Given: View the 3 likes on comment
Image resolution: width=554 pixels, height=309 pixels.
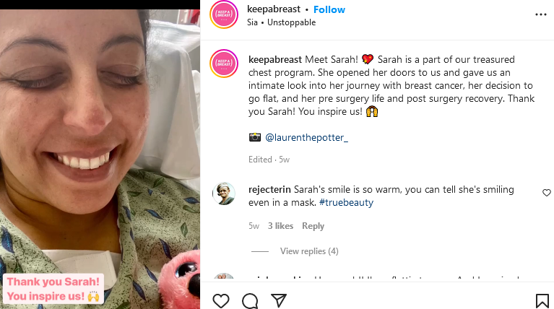Looking at the screenshot, I should coord(280,226).
